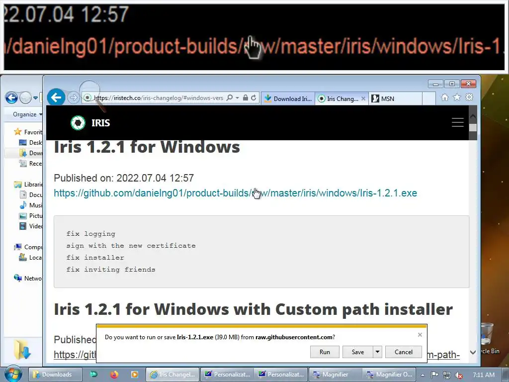The width and height of the screenshot is (509, 382).
Task: Click the muted volume tray icon
Action: click(459, 375)
